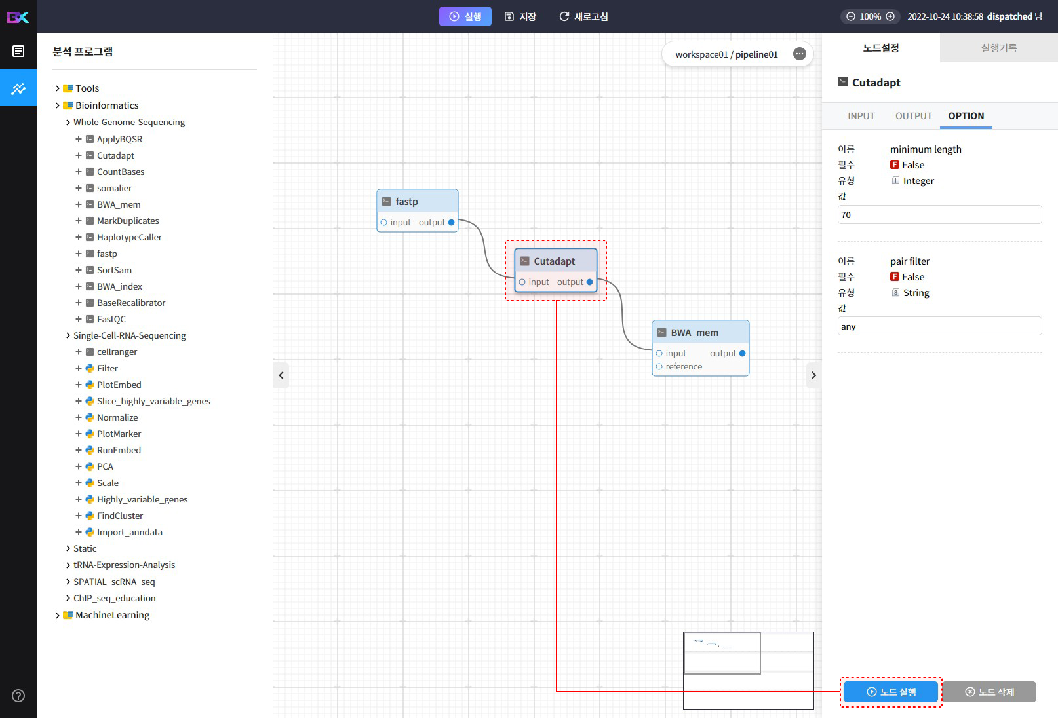Collapse Whole-Genome-Sequencing group

point(68,123)
